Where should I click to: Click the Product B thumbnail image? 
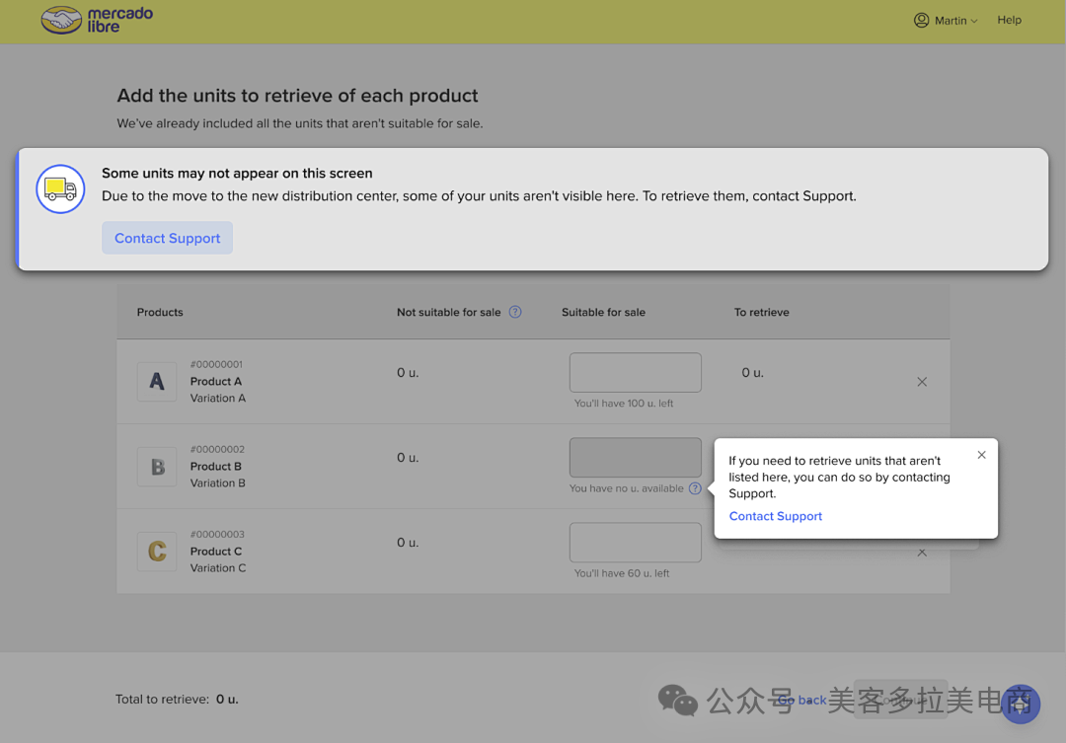pyautogui.click(x=157, y=467)
